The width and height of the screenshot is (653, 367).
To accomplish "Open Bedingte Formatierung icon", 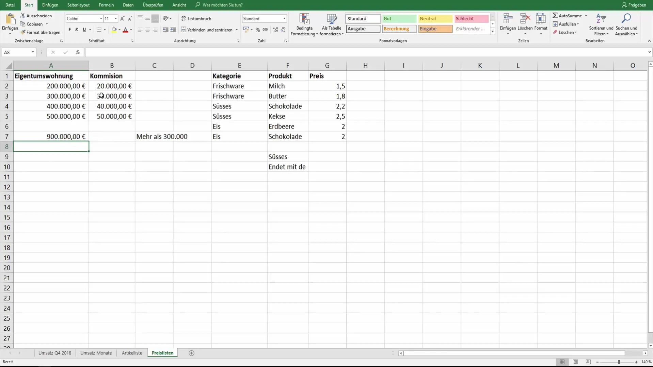I will click(x=304, y=19).
